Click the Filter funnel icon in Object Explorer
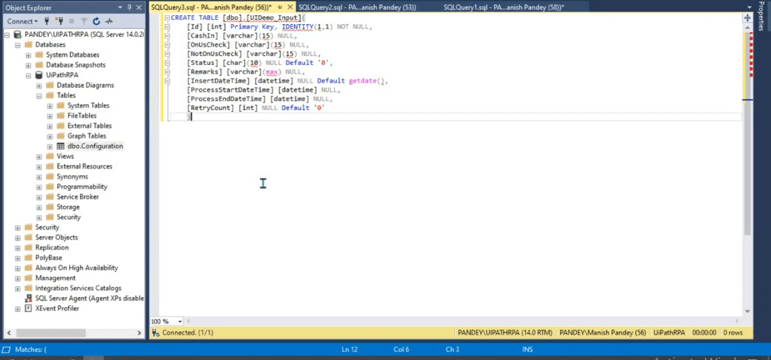The height and width of the screenshot is (360, 771). point(84,21)
